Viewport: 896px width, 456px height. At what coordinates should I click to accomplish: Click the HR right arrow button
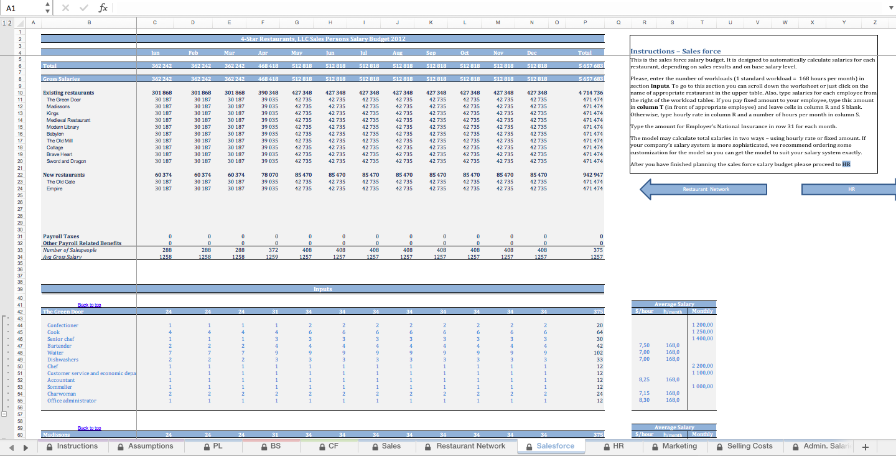coord(849,189)
